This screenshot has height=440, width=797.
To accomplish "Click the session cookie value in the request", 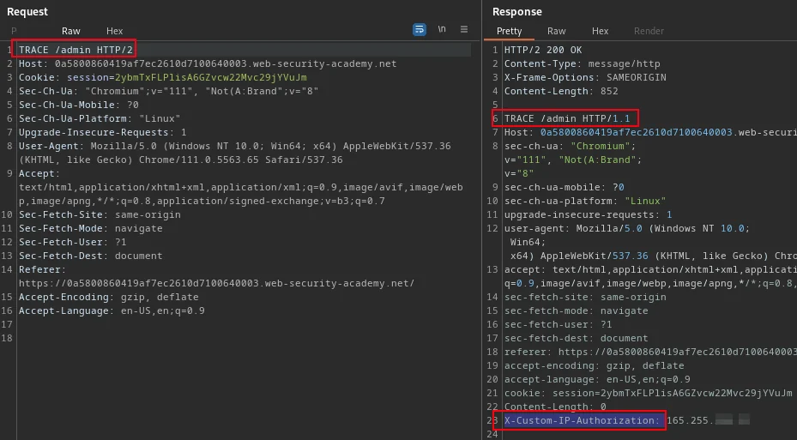I will [211, 77].
